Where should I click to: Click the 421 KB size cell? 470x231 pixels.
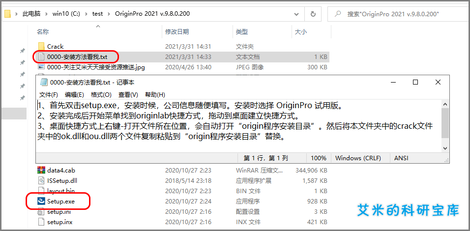(x=317, y=222)
